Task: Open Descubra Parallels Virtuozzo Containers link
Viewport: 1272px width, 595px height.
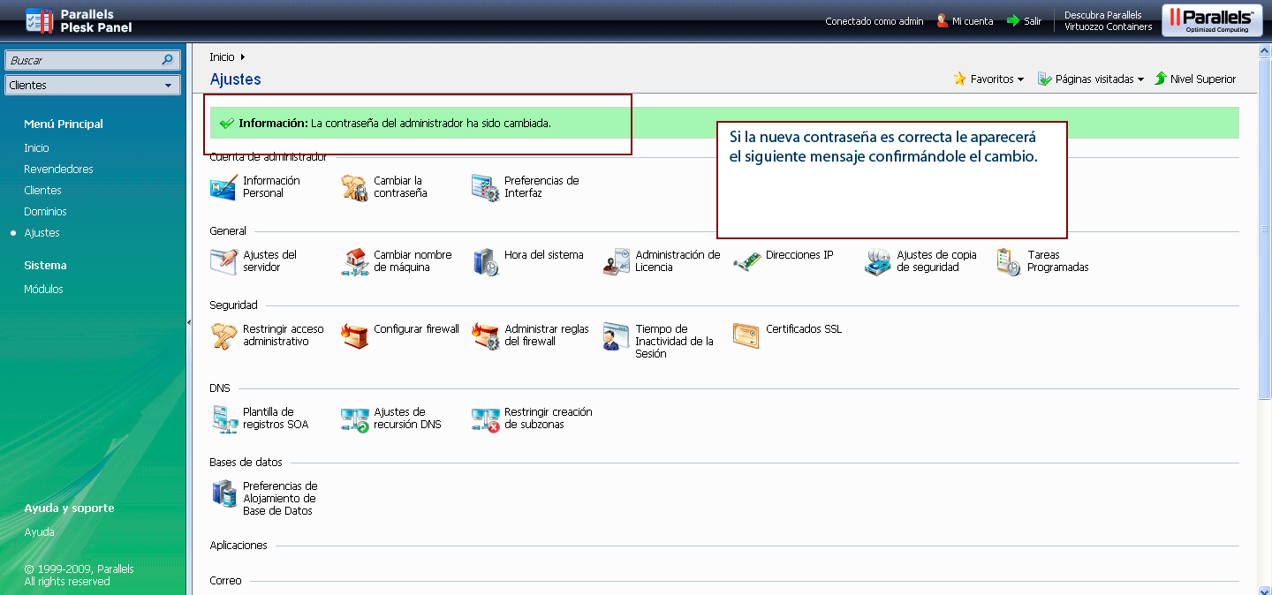Action: pyautogui.click(x=1108, y=21)
